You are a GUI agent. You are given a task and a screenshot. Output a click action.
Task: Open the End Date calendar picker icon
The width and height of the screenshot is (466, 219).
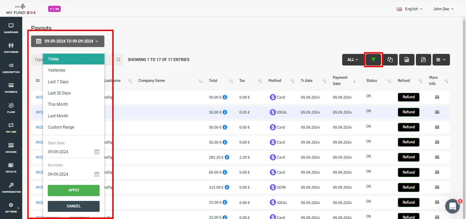point(97,174)
